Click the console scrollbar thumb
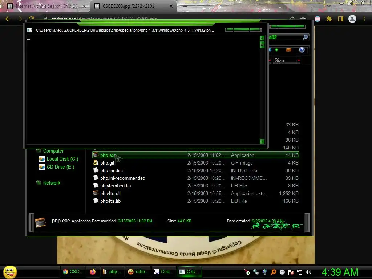 [262, 45]
